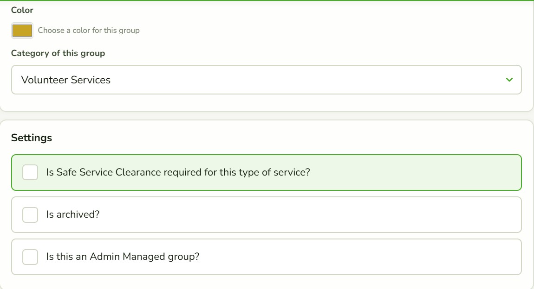The width and height of the screenshot is (534, 289).
Task: Click the "Color" field label
Action: [22, 10]
